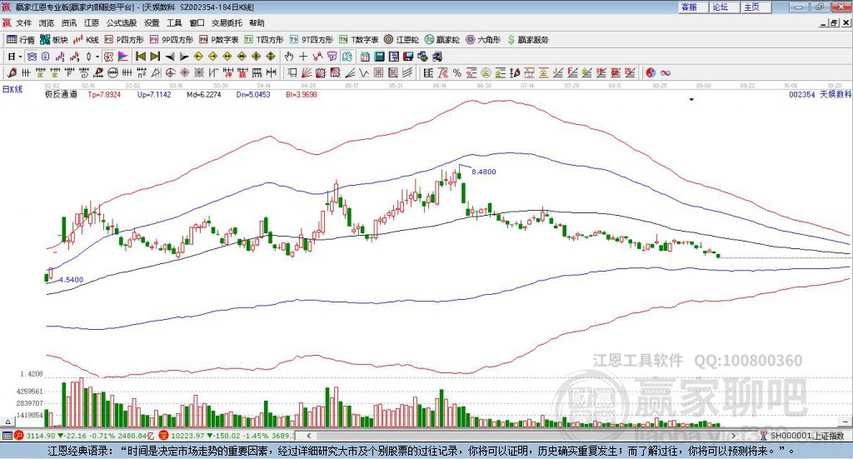Click the Tp=7.8924 indicator value
The width and height of the screenshot is (853, 459).
click(104, 95)
